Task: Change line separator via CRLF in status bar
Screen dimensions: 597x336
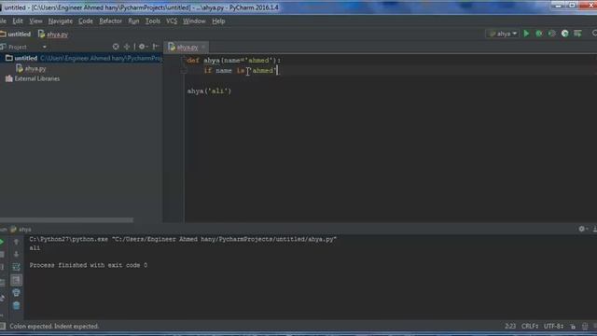Action: (530, 326)
